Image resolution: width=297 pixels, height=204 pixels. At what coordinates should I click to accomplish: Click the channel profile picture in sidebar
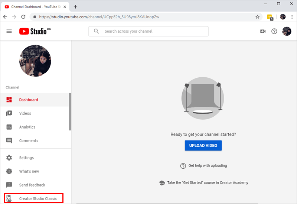click(35, 61)
